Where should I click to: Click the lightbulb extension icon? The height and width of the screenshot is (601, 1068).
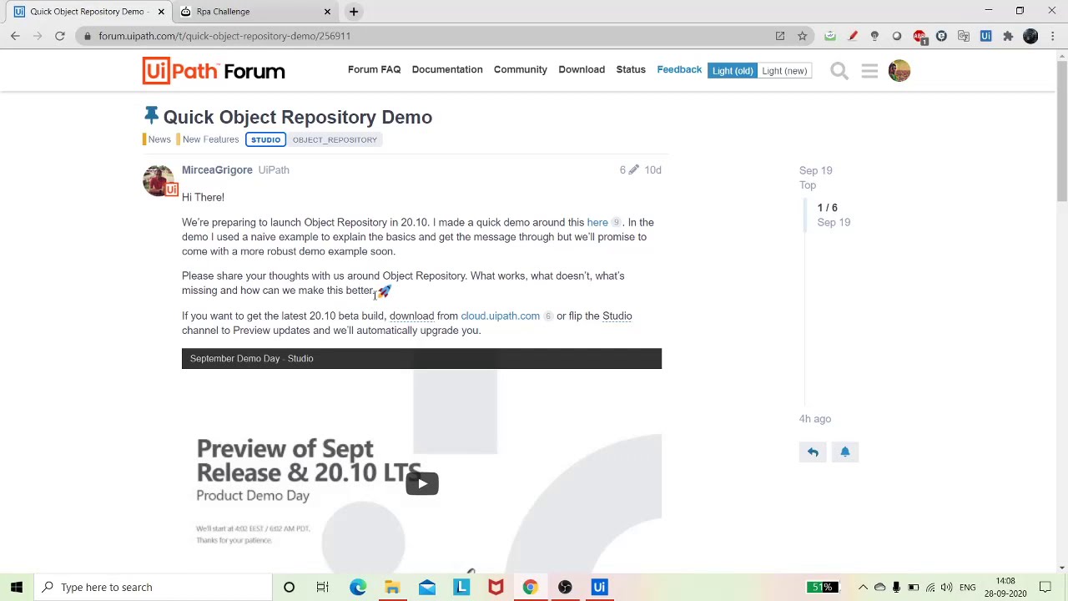pyautogui.click(x=874, y=36)
